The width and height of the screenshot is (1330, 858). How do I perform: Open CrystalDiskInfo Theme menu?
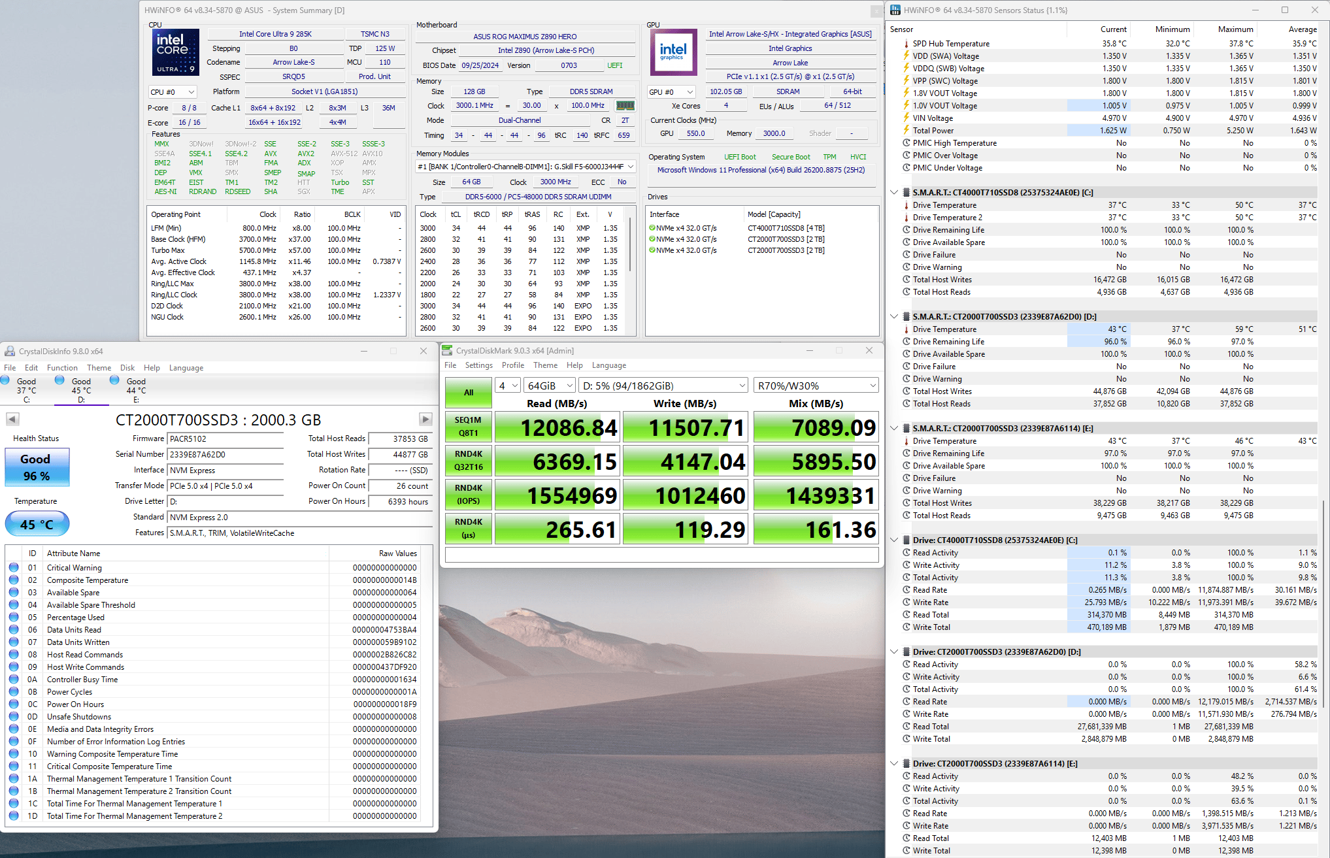[99, 368]
